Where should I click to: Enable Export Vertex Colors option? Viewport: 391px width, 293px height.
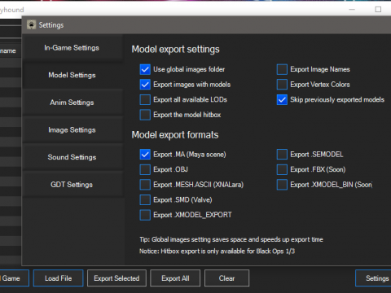click(282, 85)
